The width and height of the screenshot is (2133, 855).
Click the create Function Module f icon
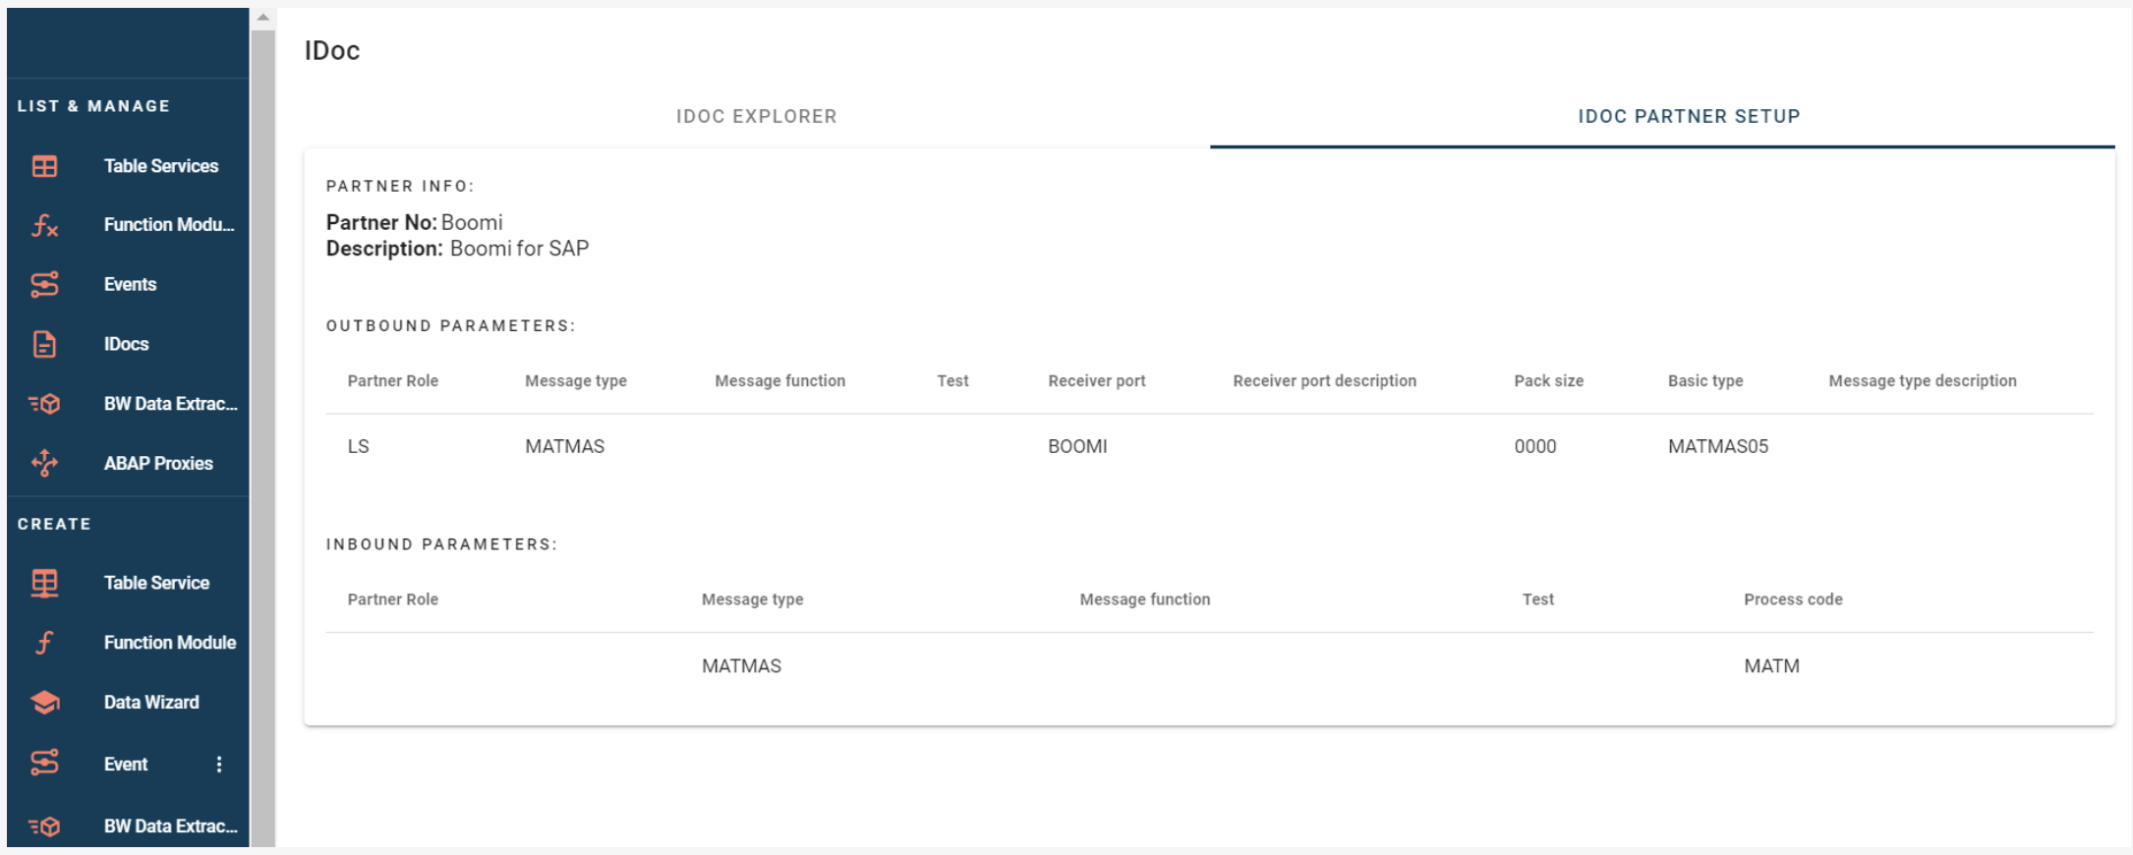tap(44, 643)
